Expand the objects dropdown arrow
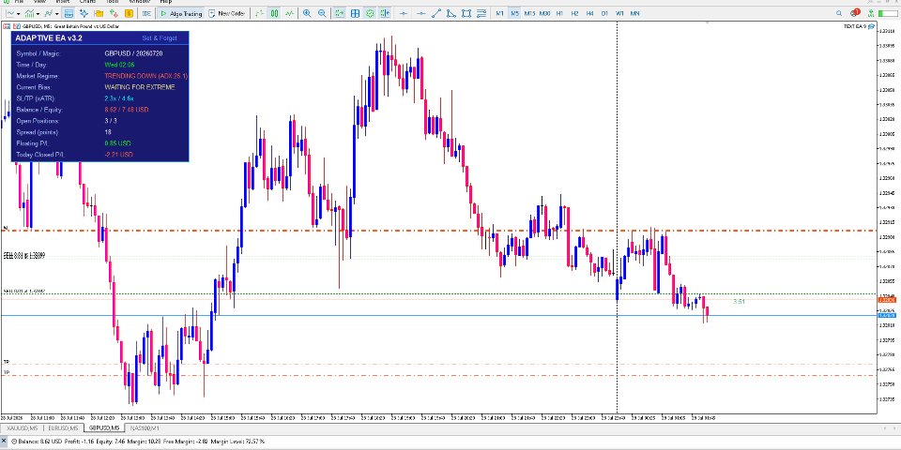This screenshot has width=901, height=450. pyautogui.click(x=57, y=14)
